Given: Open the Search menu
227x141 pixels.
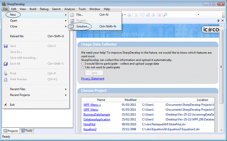Looking at the screenshot, I should pyautogui.click(x=57, y=9).
